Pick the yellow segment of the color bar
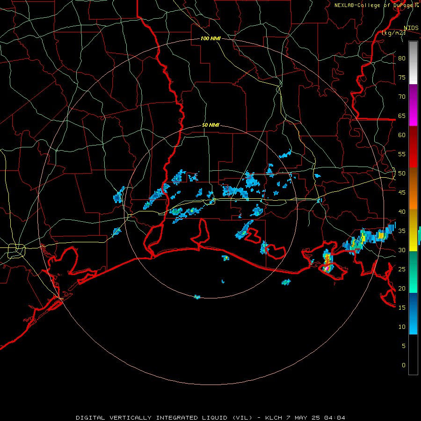This screenshot has height=421, width=421. tap(413, 230)
